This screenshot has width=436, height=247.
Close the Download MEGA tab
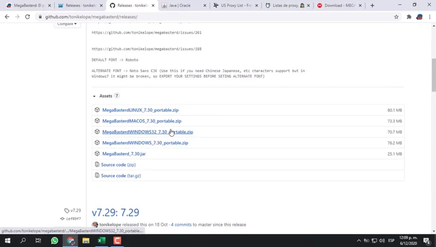pos(360,5)
